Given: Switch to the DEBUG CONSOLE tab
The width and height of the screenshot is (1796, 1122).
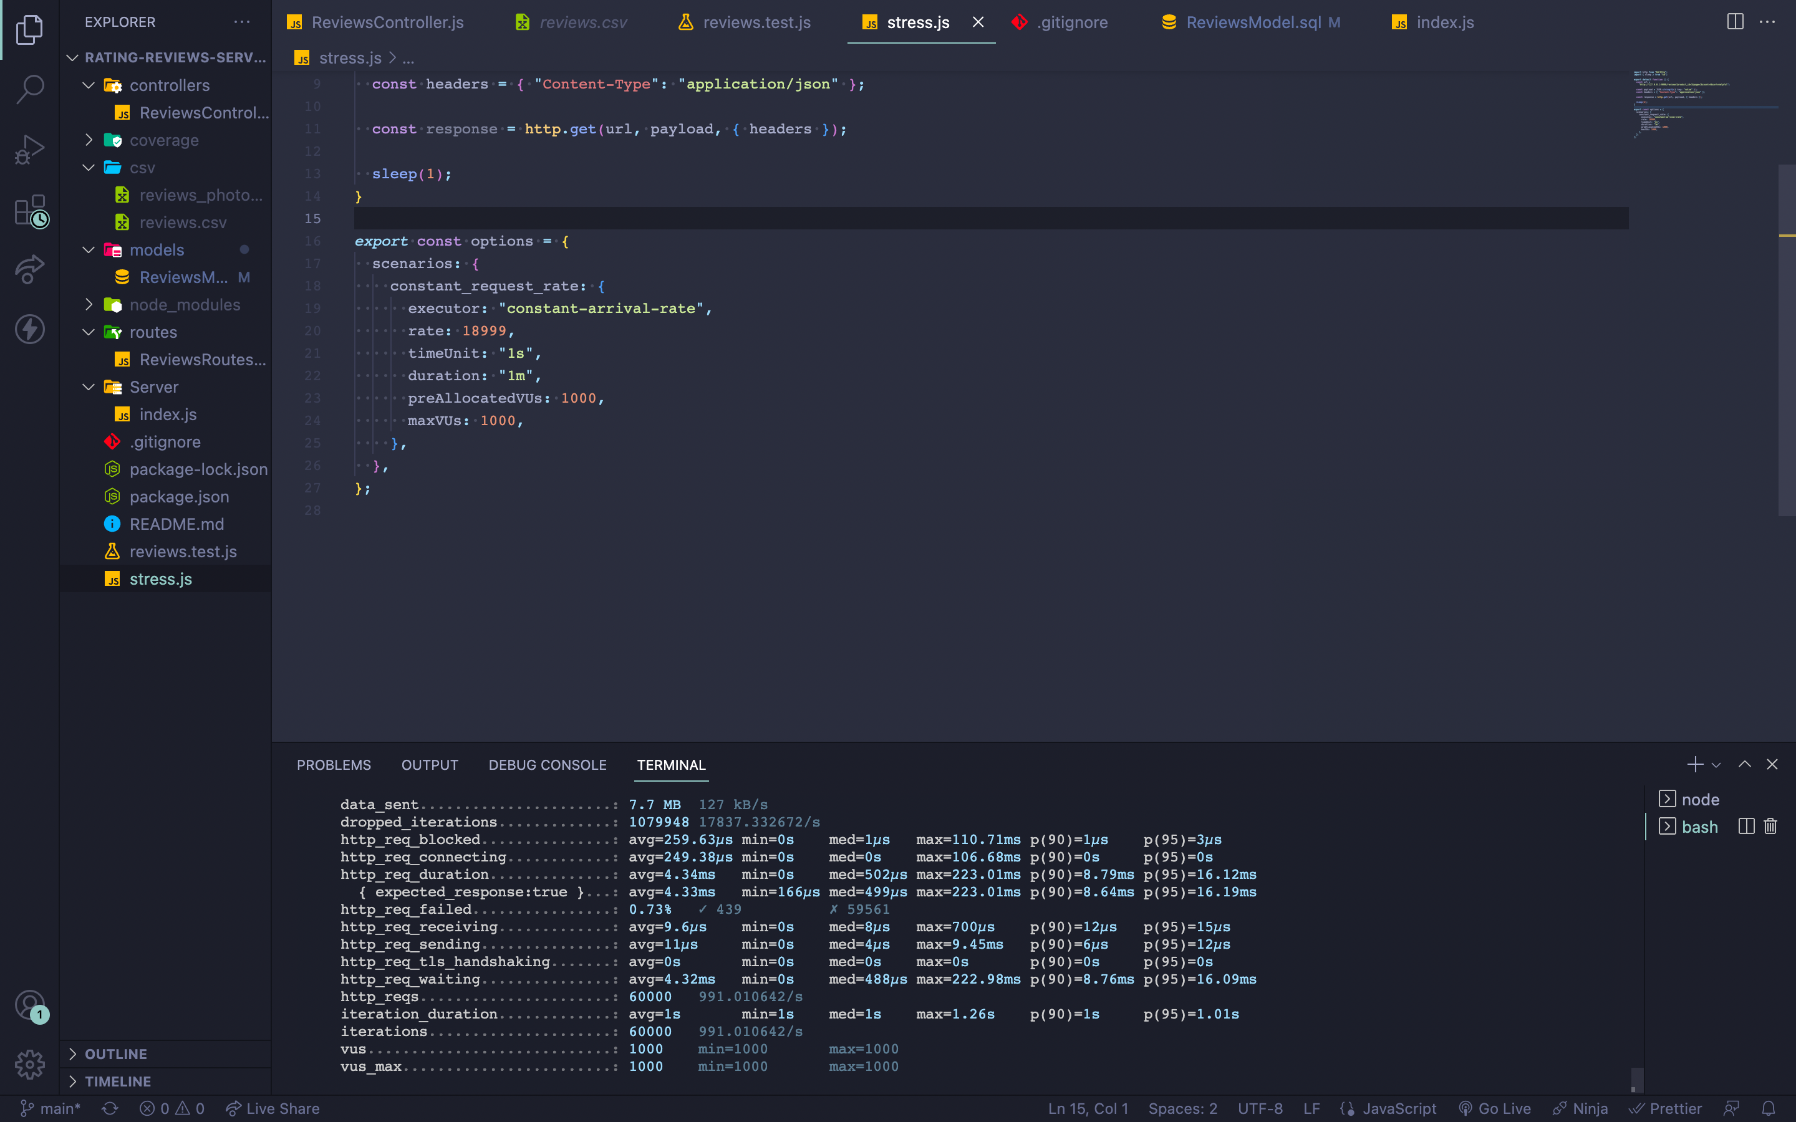Looking at the screenshot, I should (x=547, y=765).
